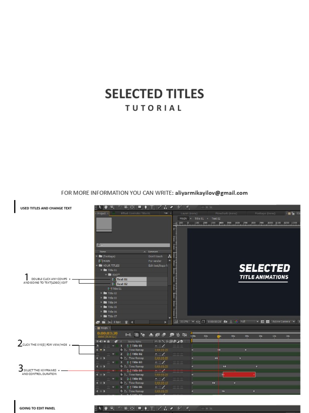Select the Text 02 composition in project
309x413 pixels.
[129, 284]
